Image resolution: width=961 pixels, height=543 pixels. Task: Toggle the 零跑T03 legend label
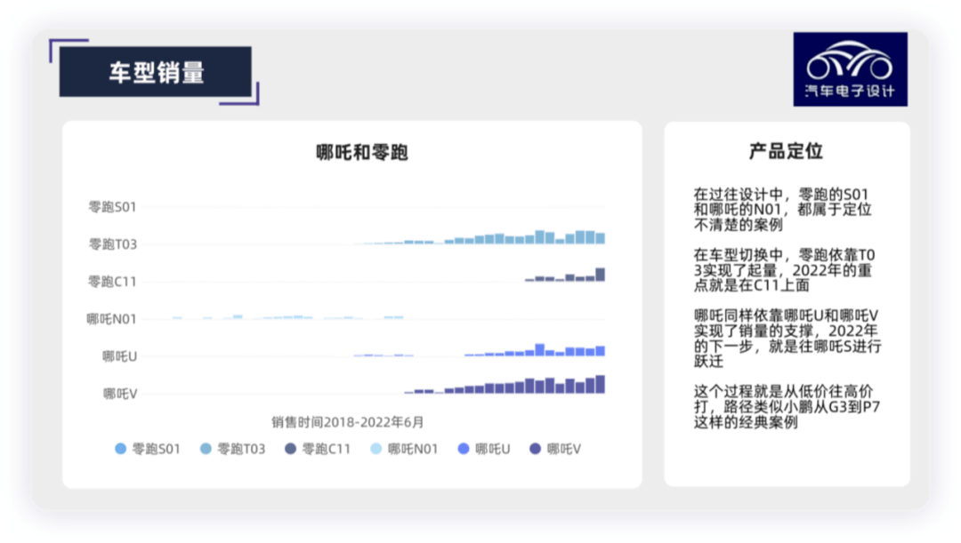241,449
